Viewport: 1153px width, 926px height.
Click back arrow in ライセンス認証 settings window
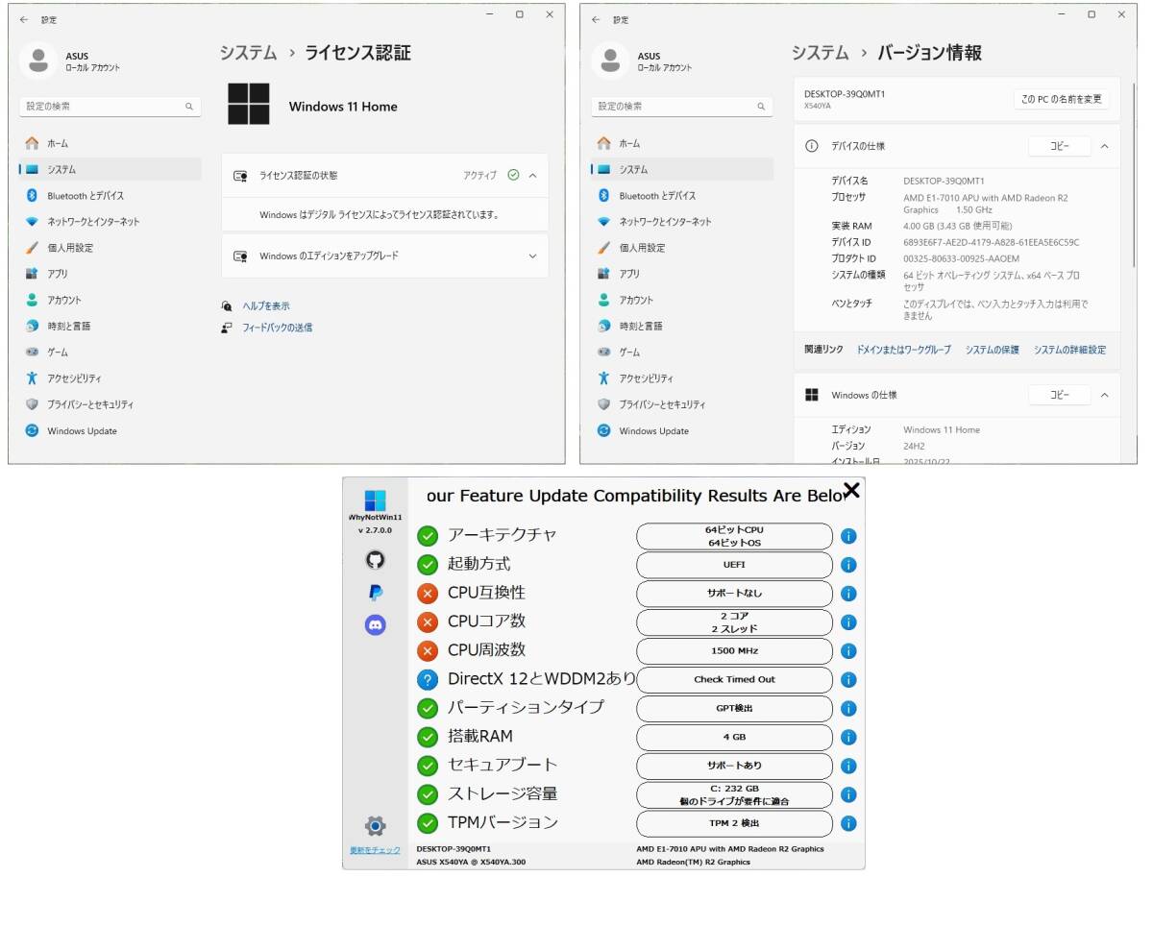24,19
